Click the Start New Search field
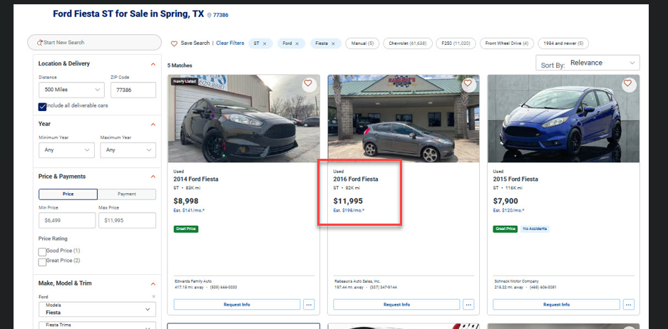 [x=94, y=43]
